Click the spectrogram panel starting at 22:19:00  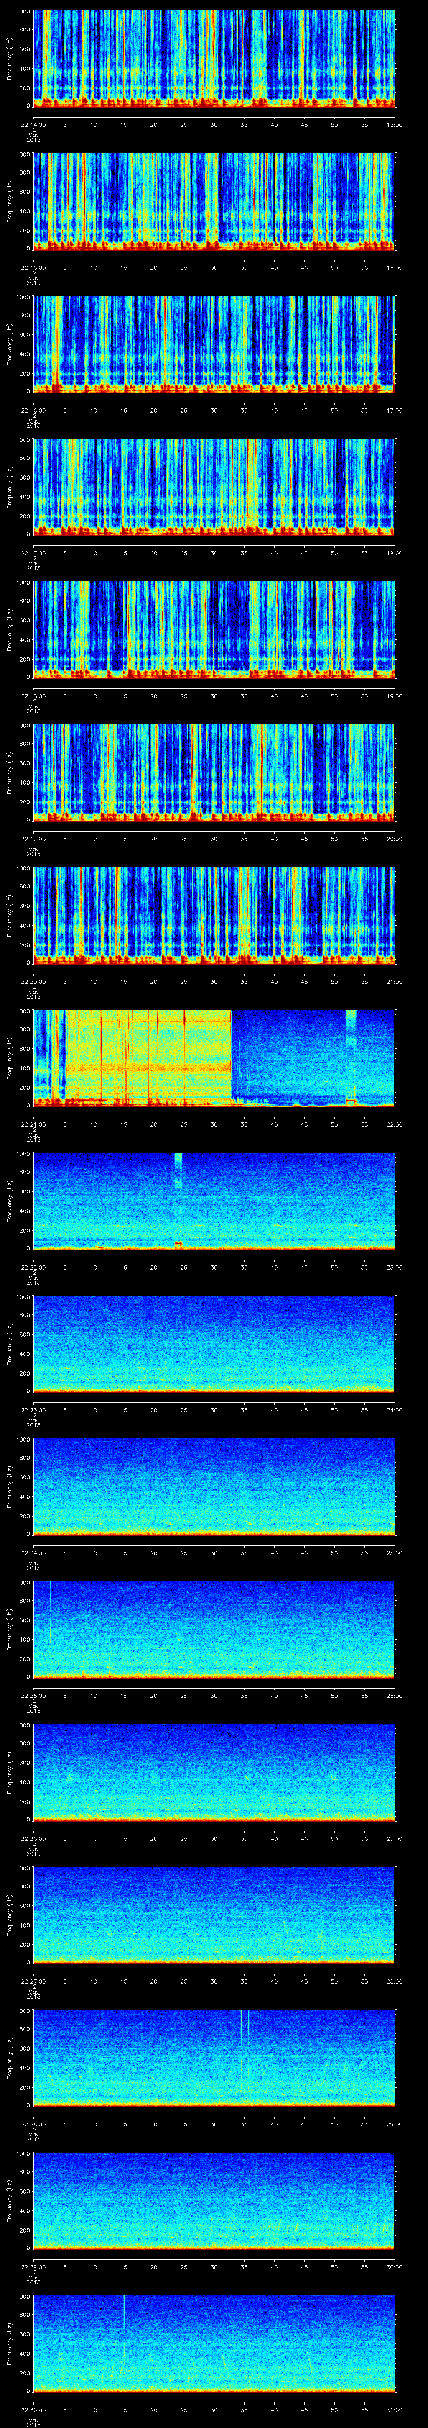[x=214, y=773]
